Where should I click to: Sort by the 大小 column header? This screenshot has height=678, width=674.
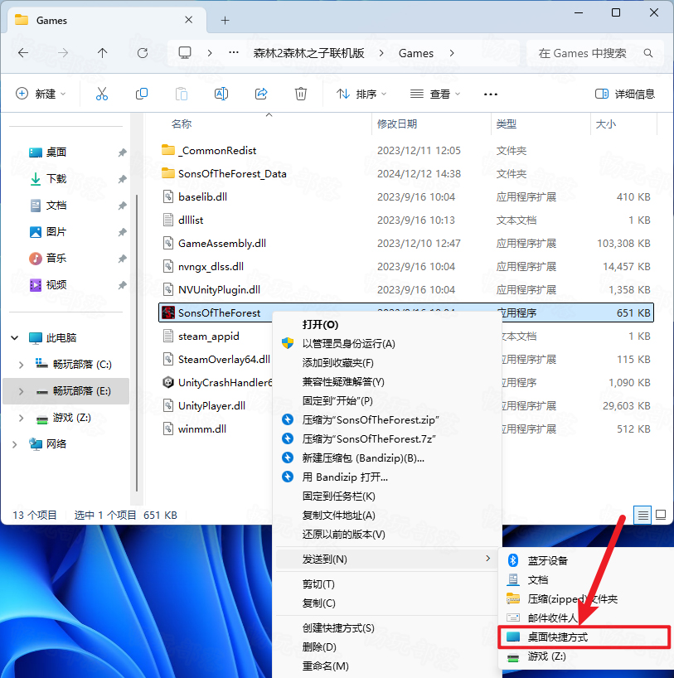606,124
